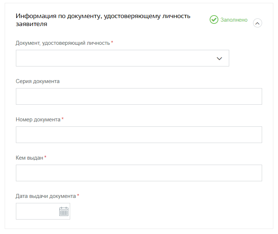278x234 pixels.
Task: Open the "Документ, удостоверяющий личность" combo box
Action: point(123,58)
